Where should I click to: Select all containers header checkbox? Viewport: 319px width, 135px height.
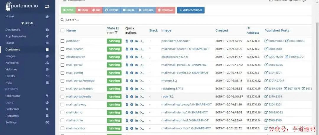pyautogui.click(x=62, y=30)
